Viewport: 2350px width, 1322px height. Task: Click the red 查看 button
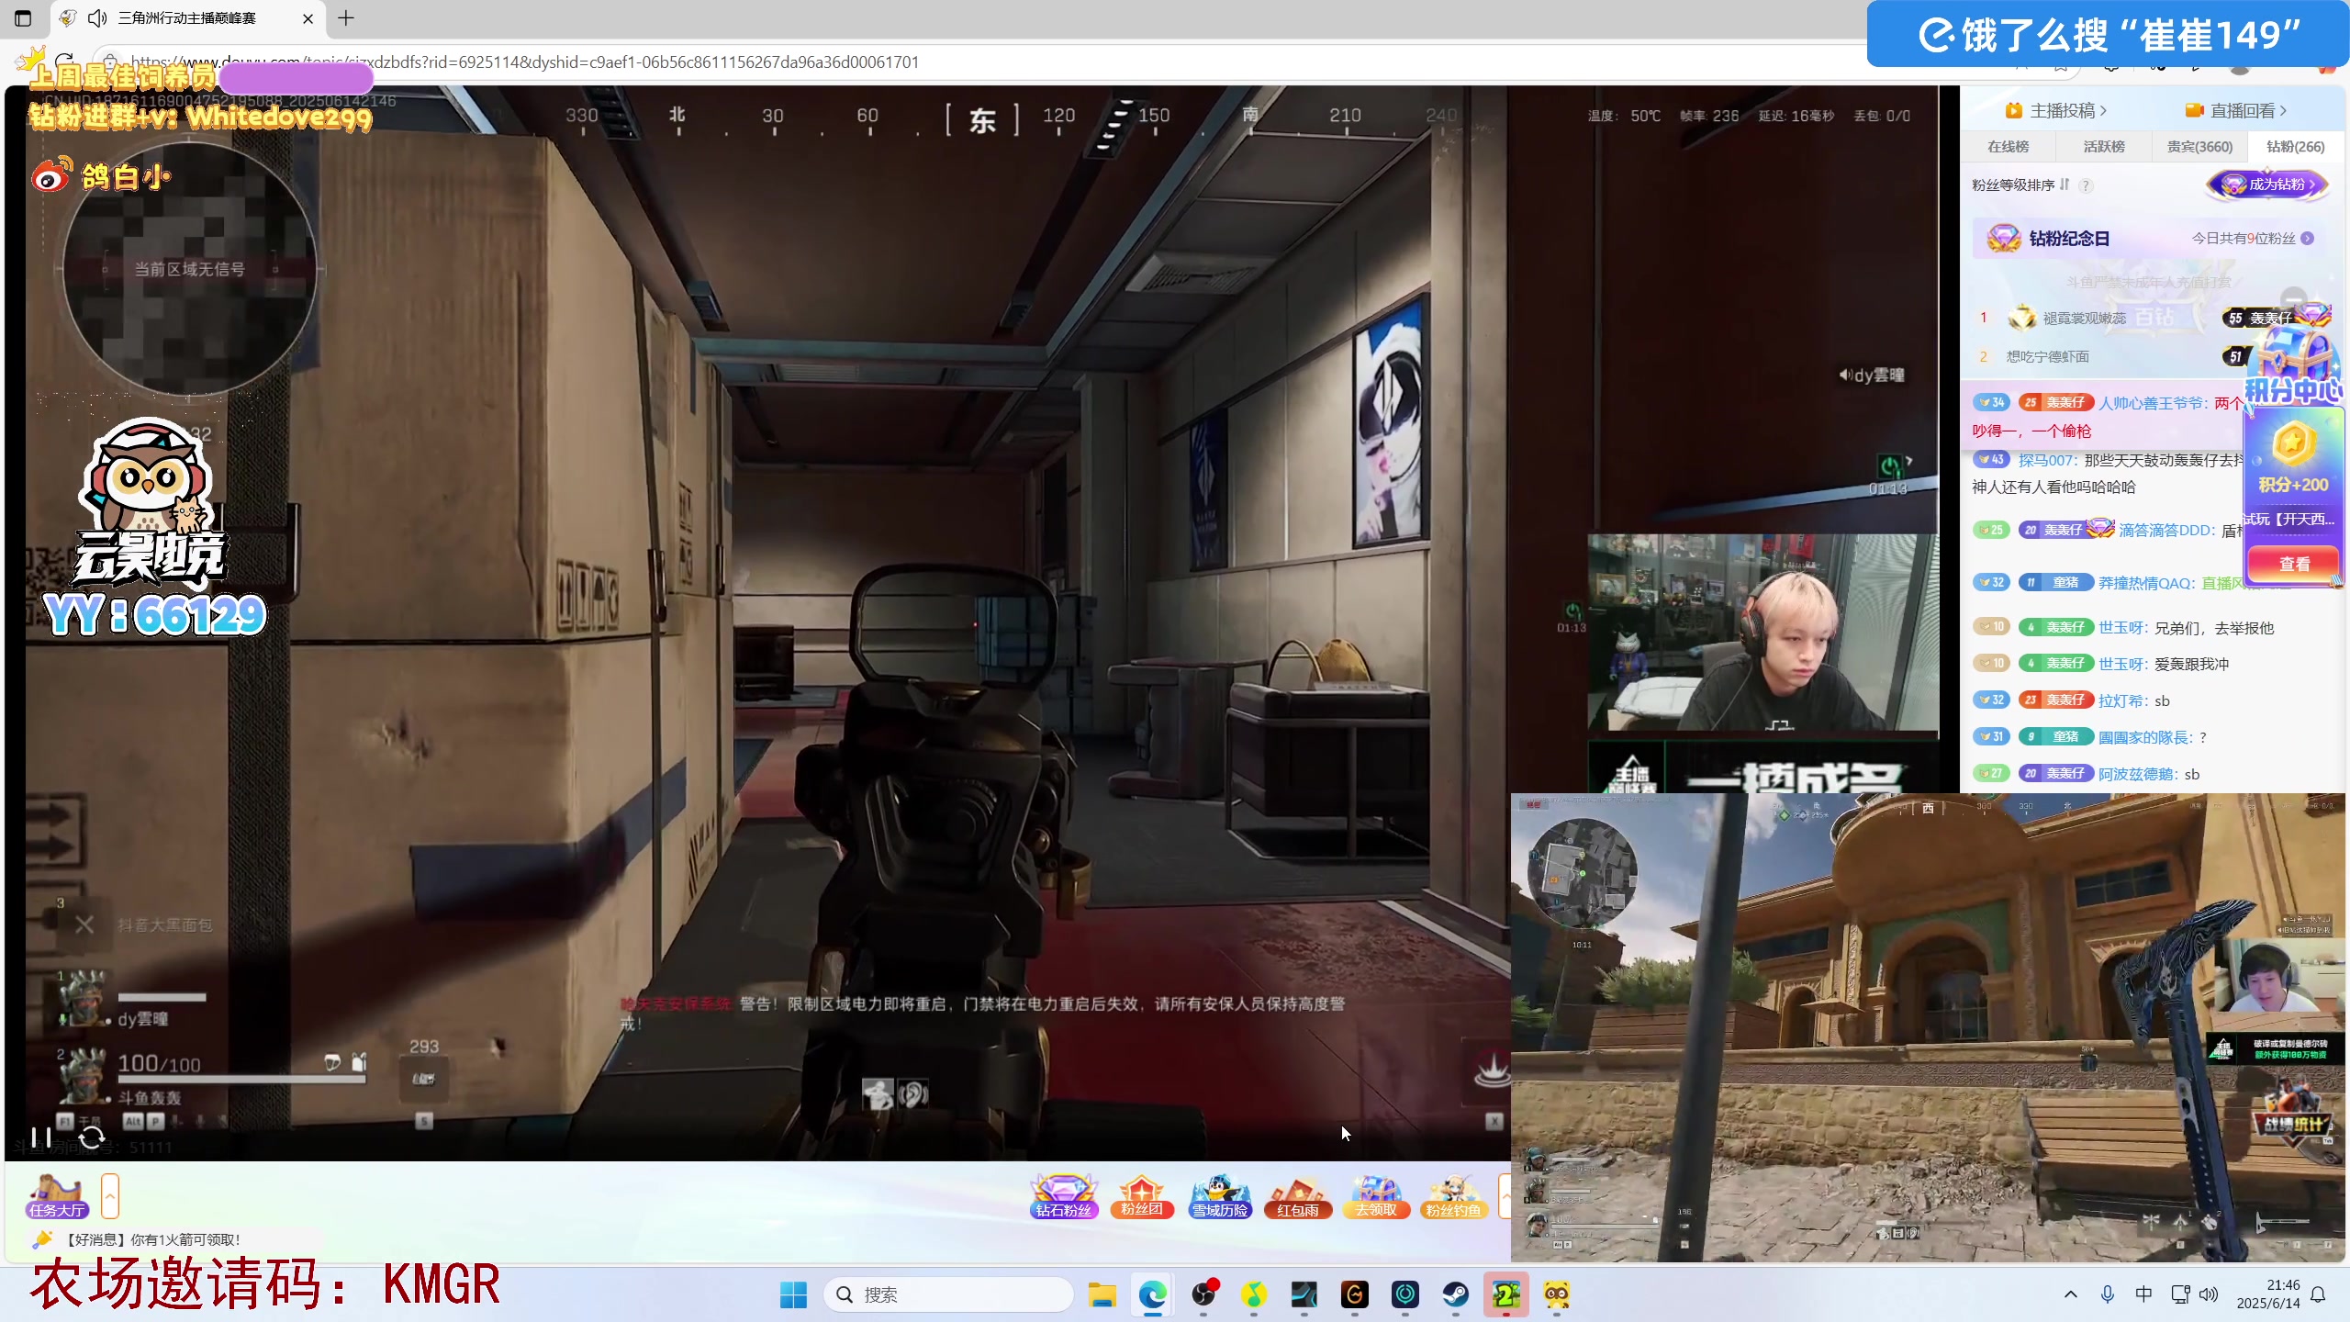(2293, 564)
